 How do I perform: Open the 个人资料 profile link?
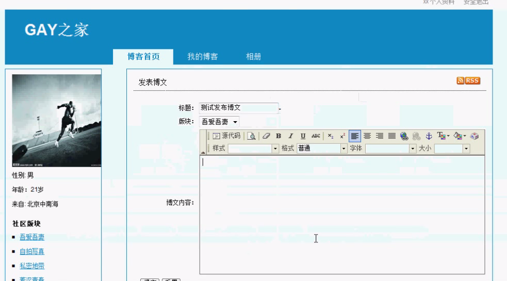[438, 2]
